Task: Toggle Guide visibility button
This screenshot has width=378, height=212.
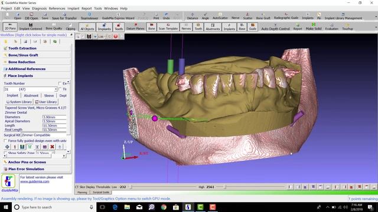Action: [252, 26]
